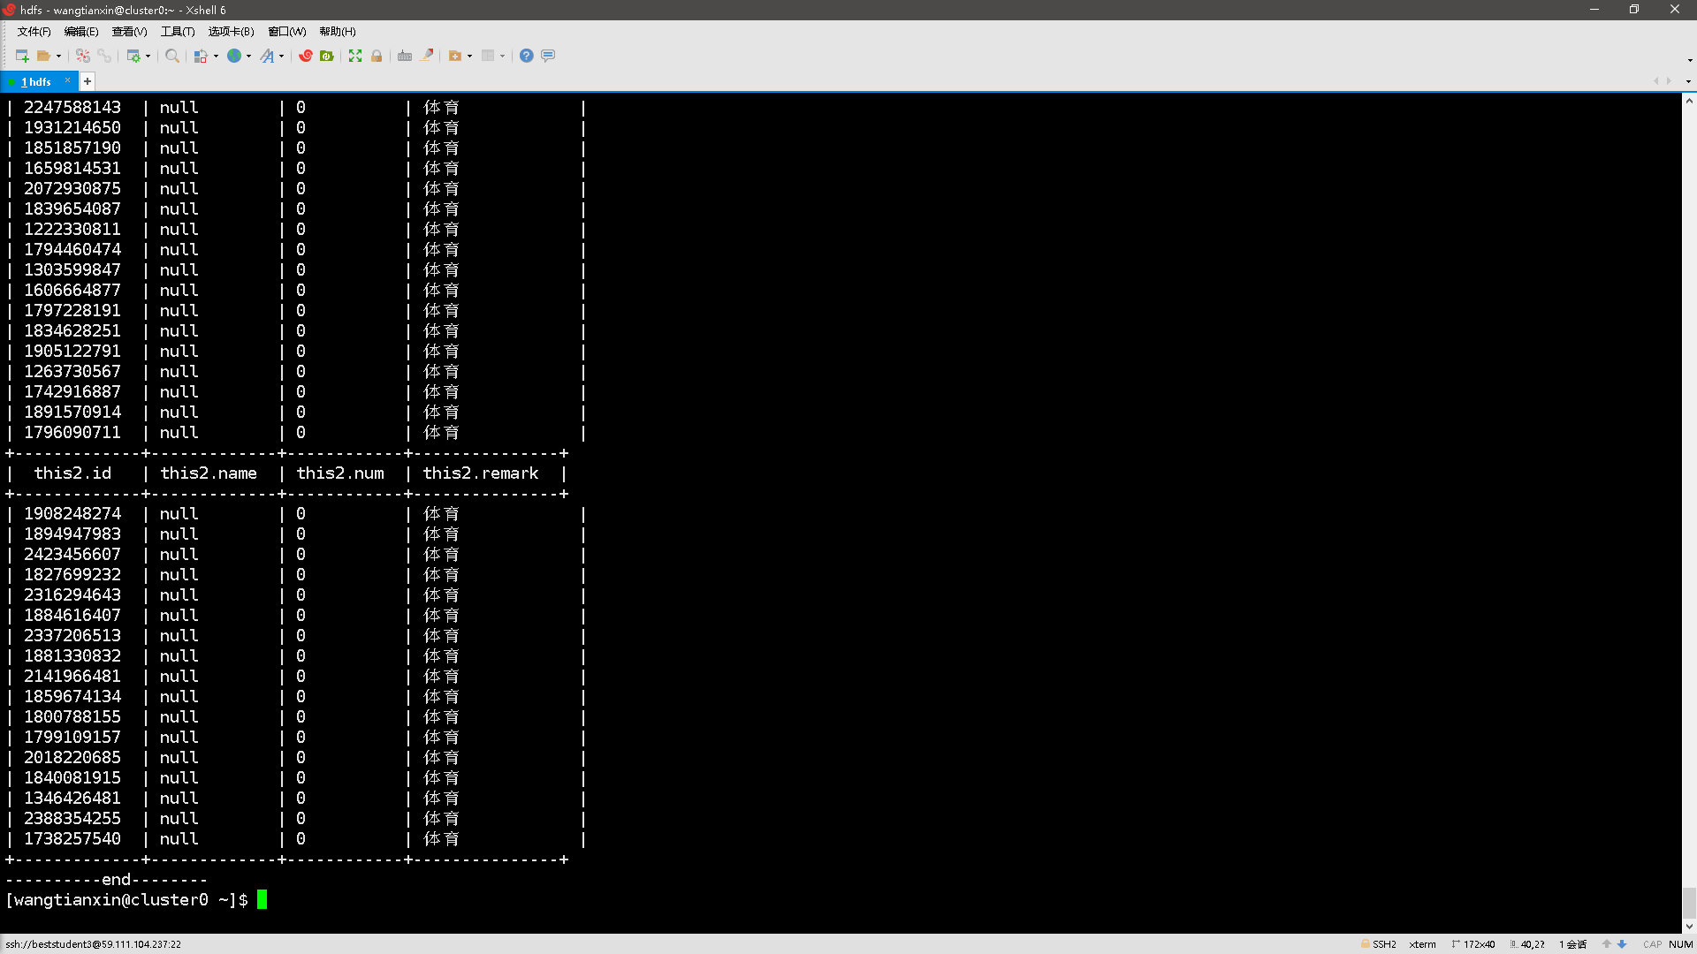Click the '----------end--------' line

[x=106, y=880]
